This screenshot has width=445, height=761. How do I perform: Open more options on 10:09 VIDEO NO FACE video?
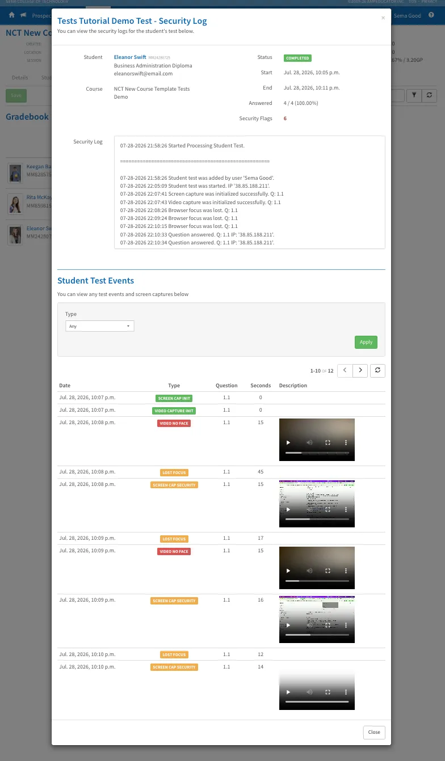(346, 570)
